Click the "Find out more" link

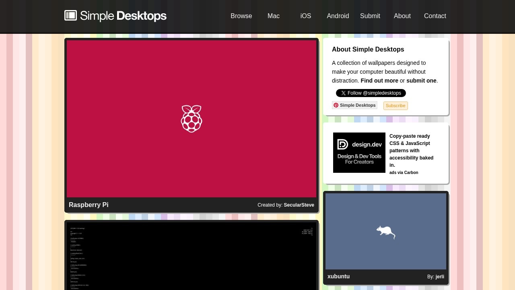pos(379,81)
